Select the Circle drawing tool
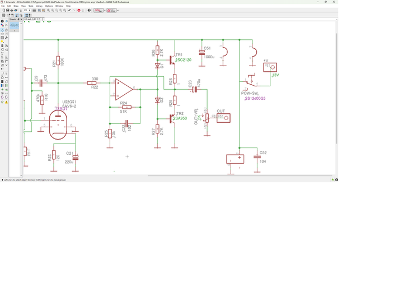Image resolution: width=403 pixels, height=300 pixels. pyautogui.click(x=2, y=77)
